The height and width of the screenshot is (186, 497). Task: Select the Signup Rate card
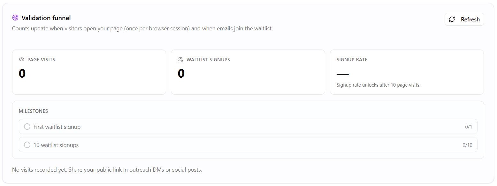point(407,72)
